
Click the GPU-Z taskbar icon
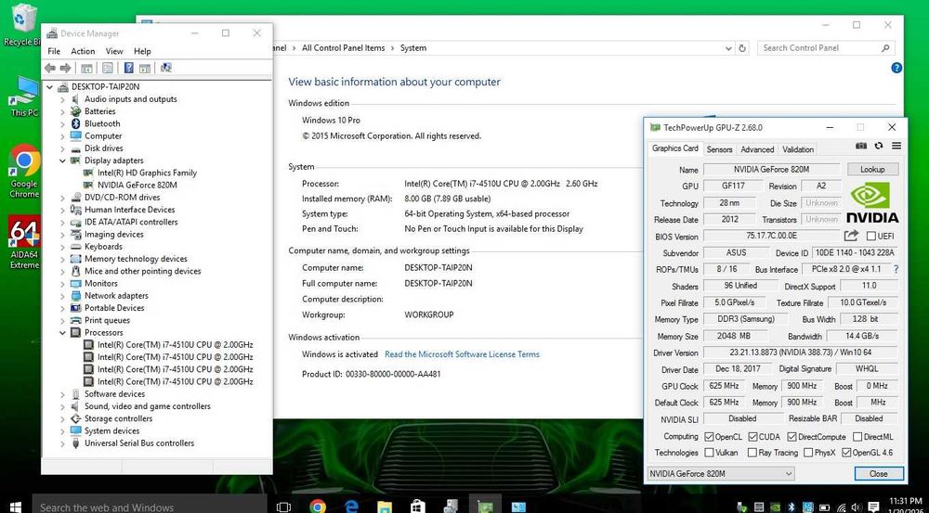[x=485, y=507]
